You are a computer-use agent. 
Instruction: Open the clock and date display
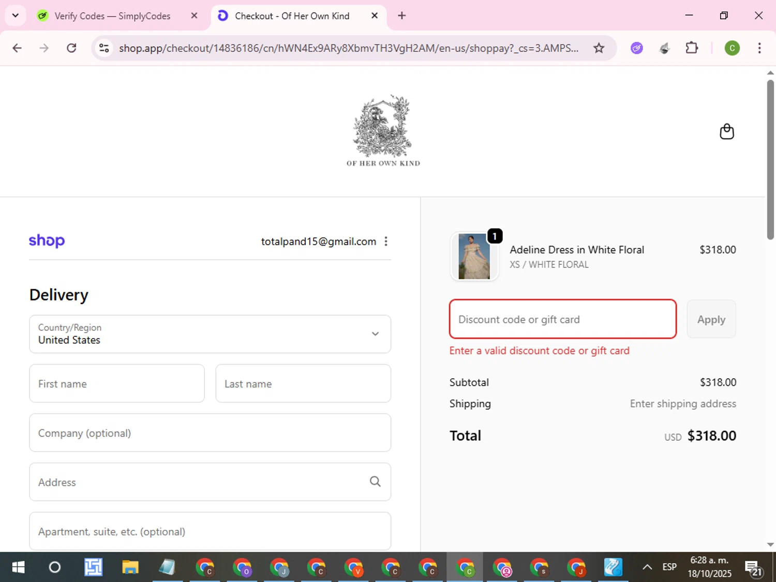(709, 567)
